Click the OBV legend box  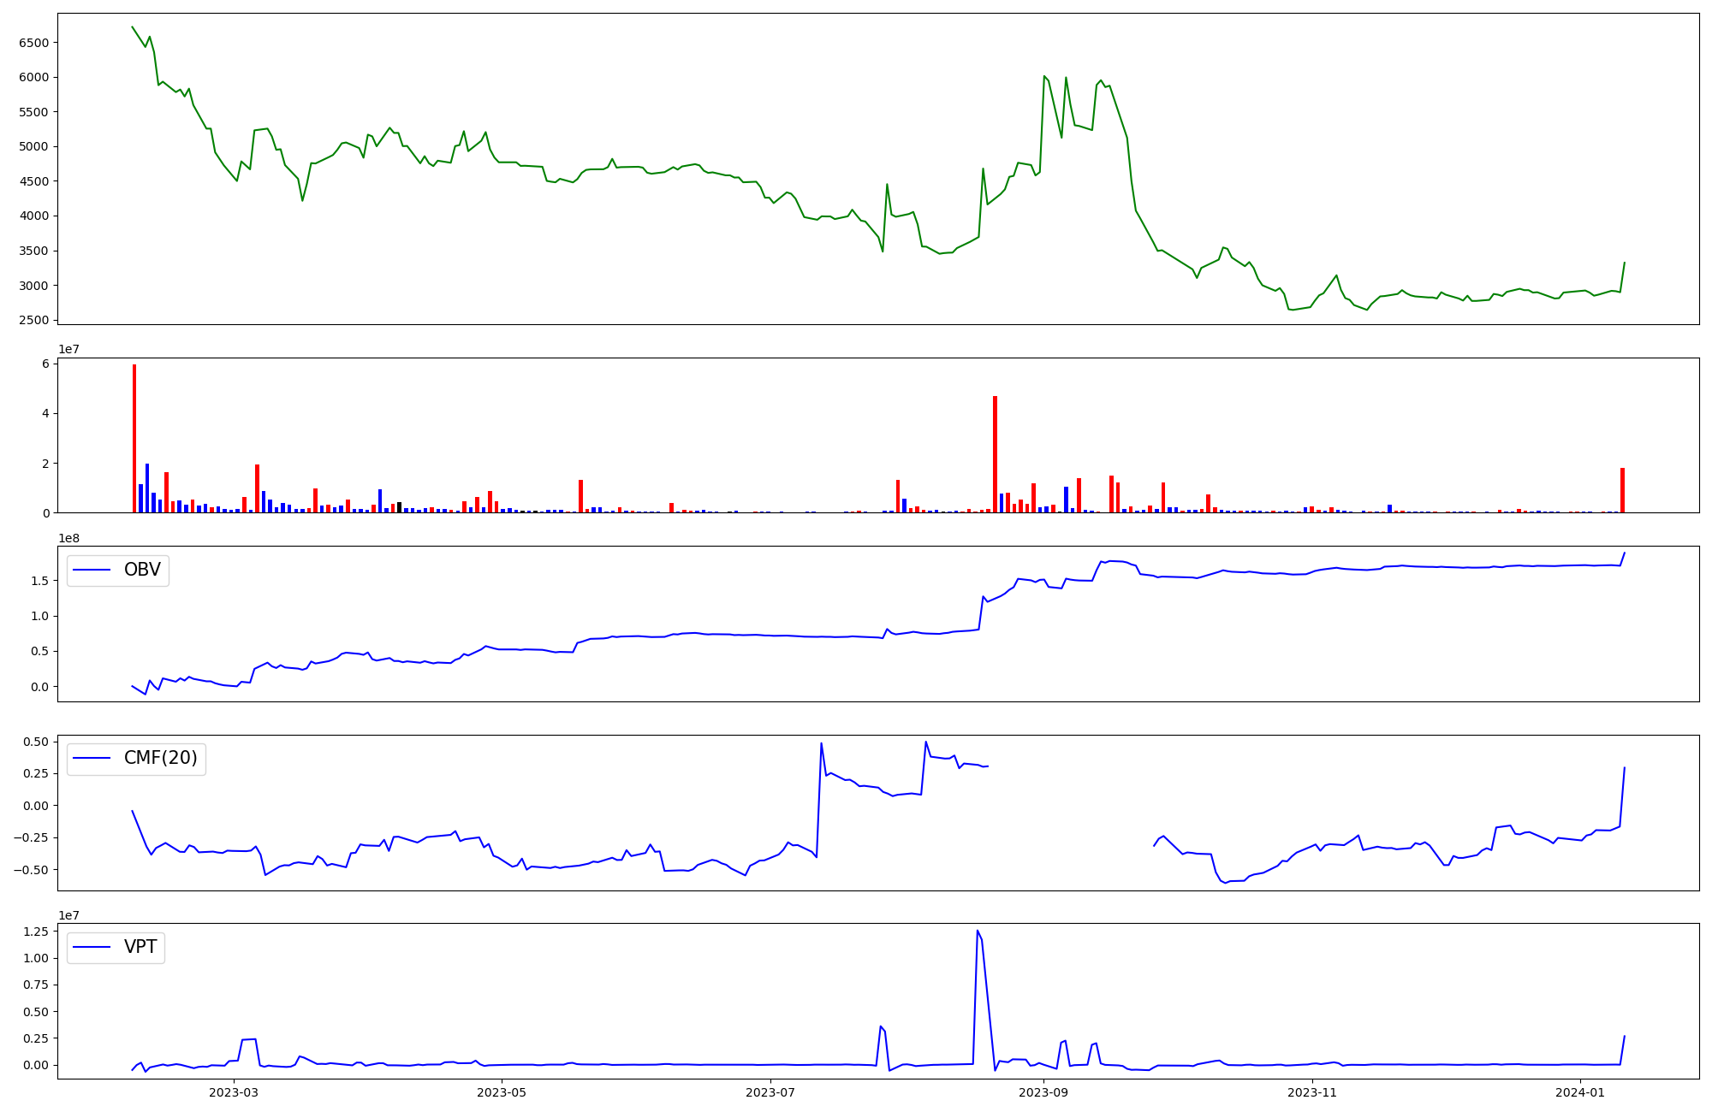[x=118, y=571]
